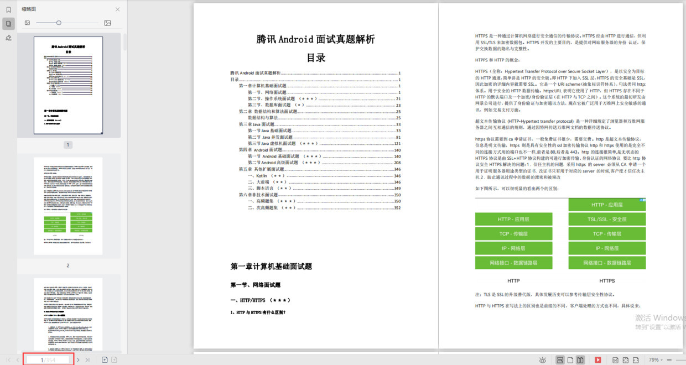Fit page width to window
Image resolution: width=686 pixels, height=365 pixels.
coord(636,360)
